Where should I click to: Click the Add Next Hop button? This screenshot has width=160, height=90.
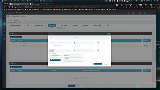pyautogui.click(x=55, y=60)
